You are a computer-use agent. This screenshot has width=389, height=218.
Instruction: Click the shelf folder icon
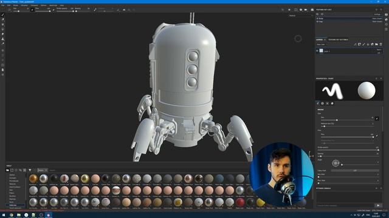click(8, 170)
